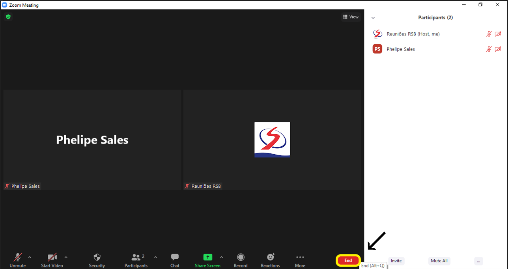Toggle Phelipe Sales' muted microphone icon
This screenshot has height=269, width=508.
[x=489, y=49]
